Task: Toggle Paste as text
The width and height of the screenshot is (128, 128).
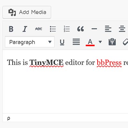Action: point(112,42)
